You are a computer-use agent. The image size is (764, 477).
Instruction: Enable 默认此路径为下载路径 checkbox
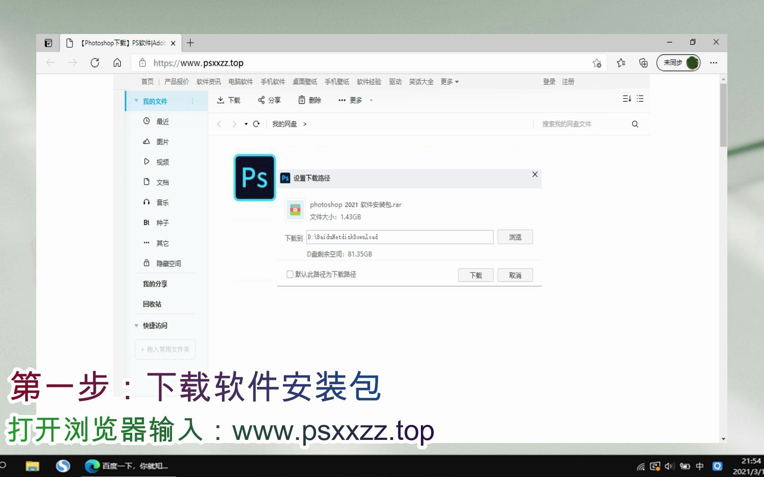pos(290,274)
